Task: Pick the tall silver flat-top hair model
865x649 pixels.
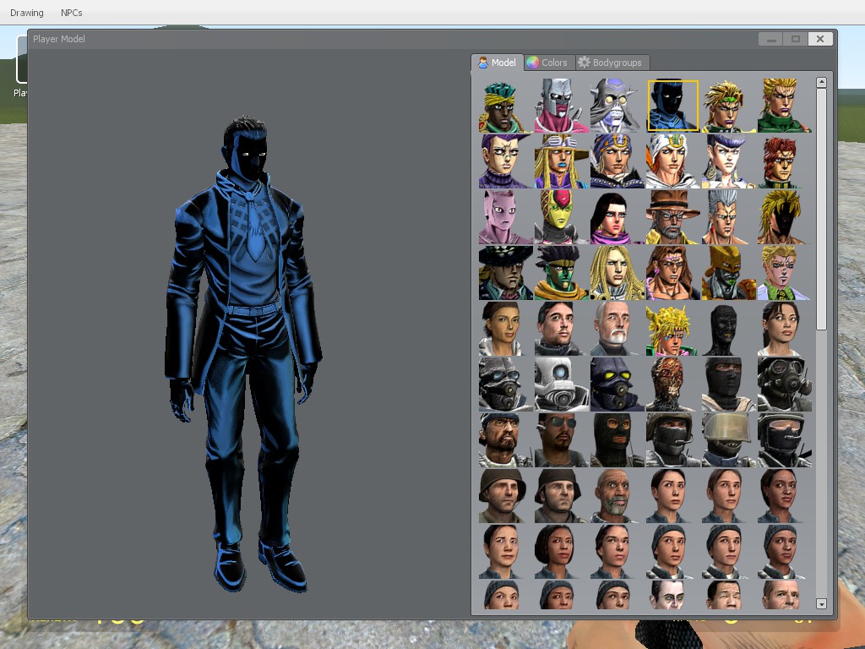Action: click(729, 217)
